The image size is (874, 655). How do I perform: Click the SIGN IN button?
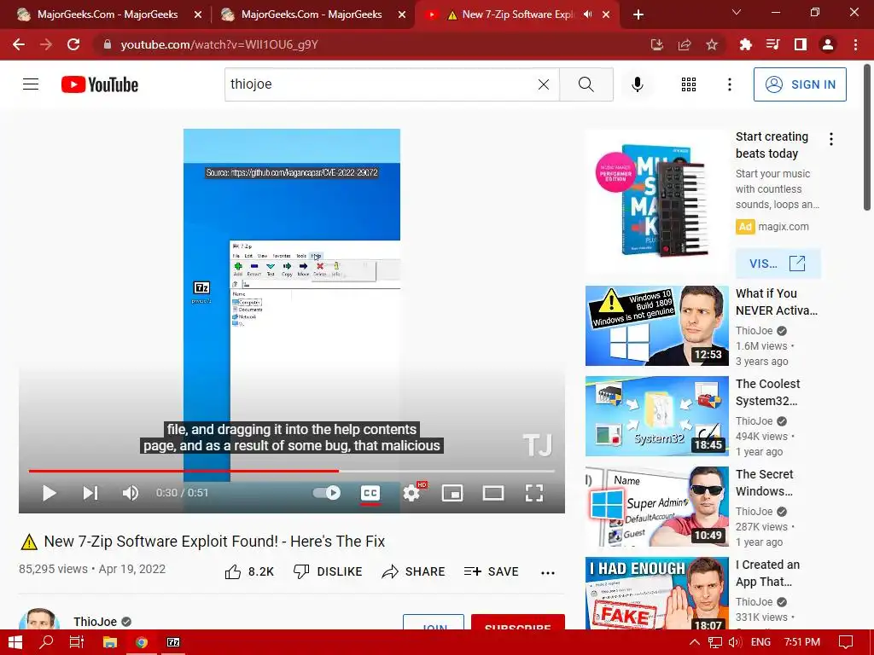tap(799, 84)
